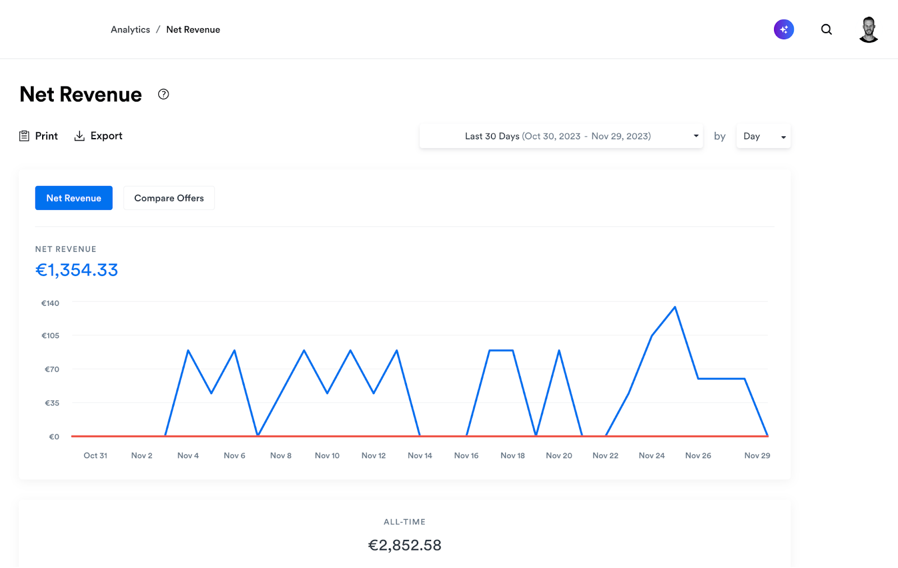Click the Nov 4 x-axis label

[188, 455]
